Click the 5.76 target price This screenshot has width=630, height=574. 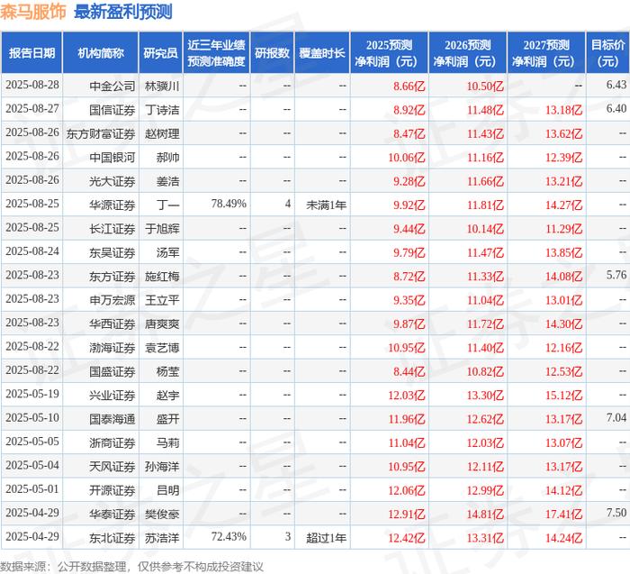click(x=616, y=275)
